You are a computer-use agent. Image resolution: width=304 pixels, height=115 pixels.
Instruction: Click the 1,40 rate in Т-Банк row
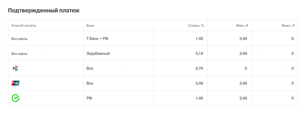click(x=199, y=39)
